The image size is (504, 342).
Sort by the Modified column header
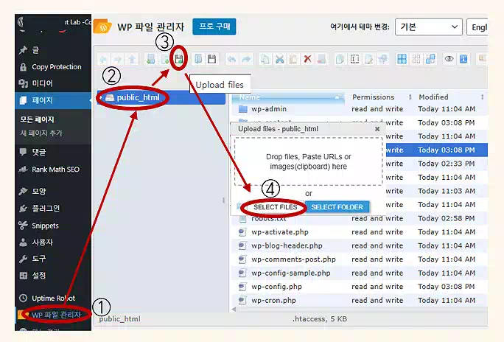click(x=433, y=97)
